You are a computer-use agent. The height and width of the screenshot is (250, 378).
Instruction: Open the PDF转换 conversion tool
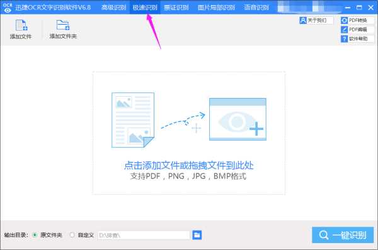pyautogui.click(x=357, y=21)
